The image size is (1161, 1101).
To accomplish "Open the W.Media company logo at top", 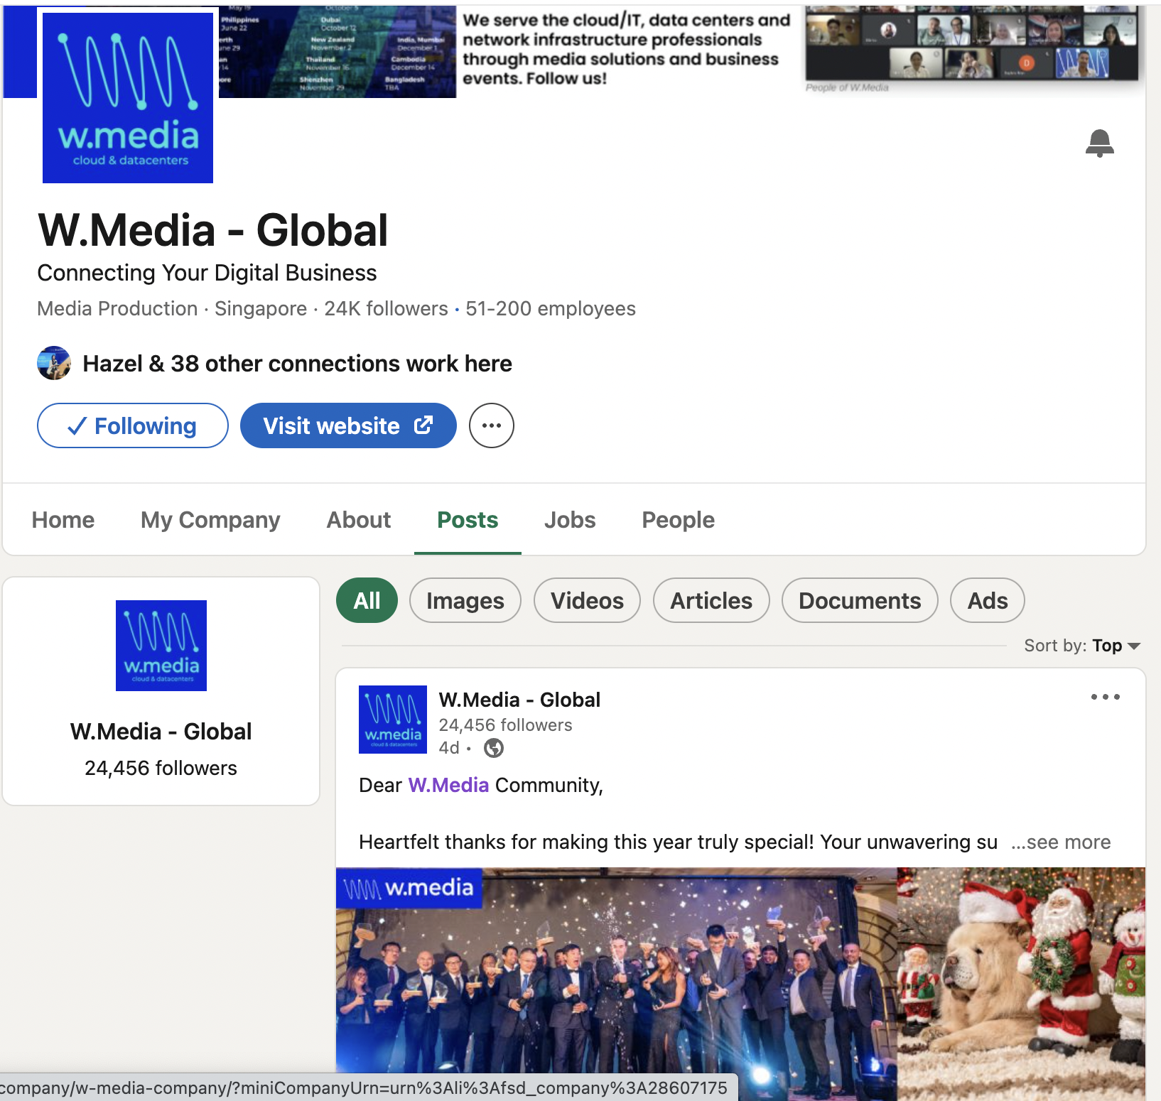I will click(128, 97).
